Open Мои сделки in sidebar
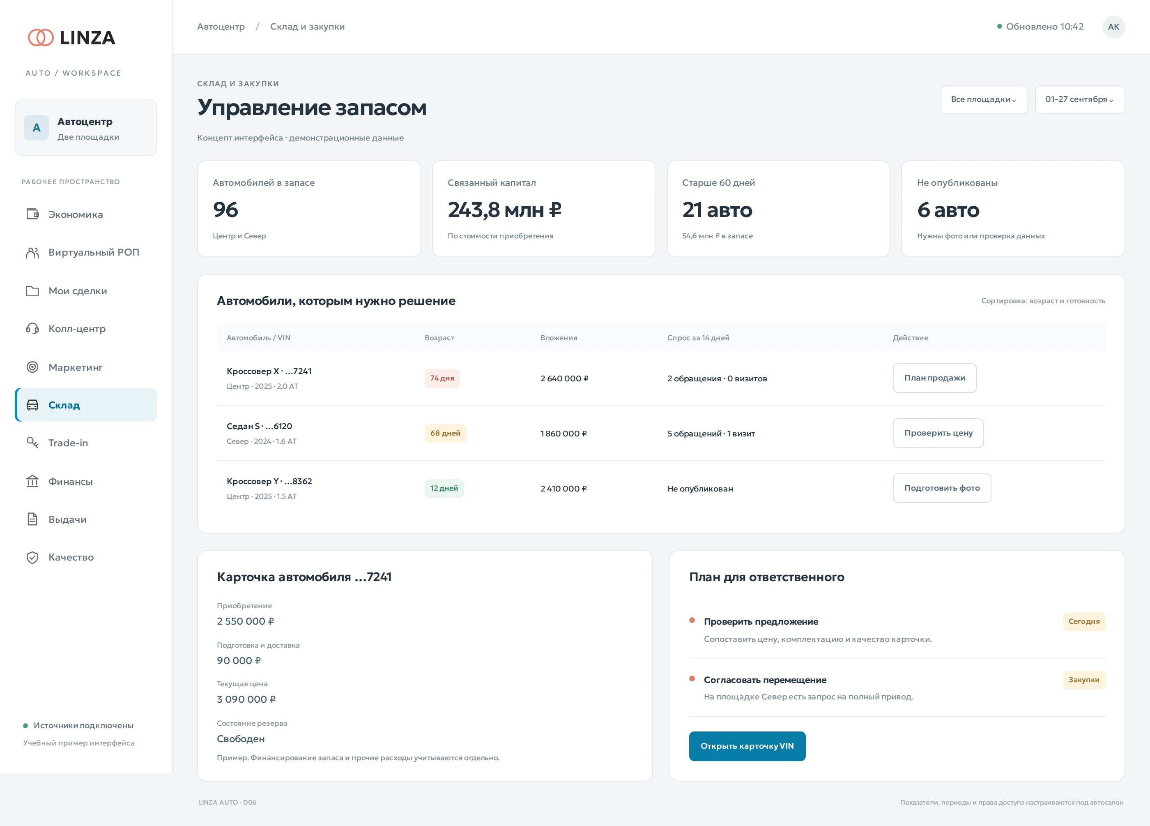This screenshot has height=826, width=1150. [86, 291]
